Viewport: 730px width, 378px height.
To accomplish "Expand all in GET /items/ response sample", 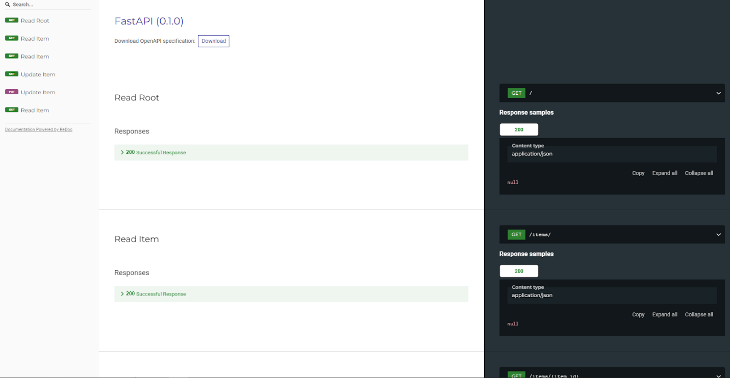I will point(665,315).
